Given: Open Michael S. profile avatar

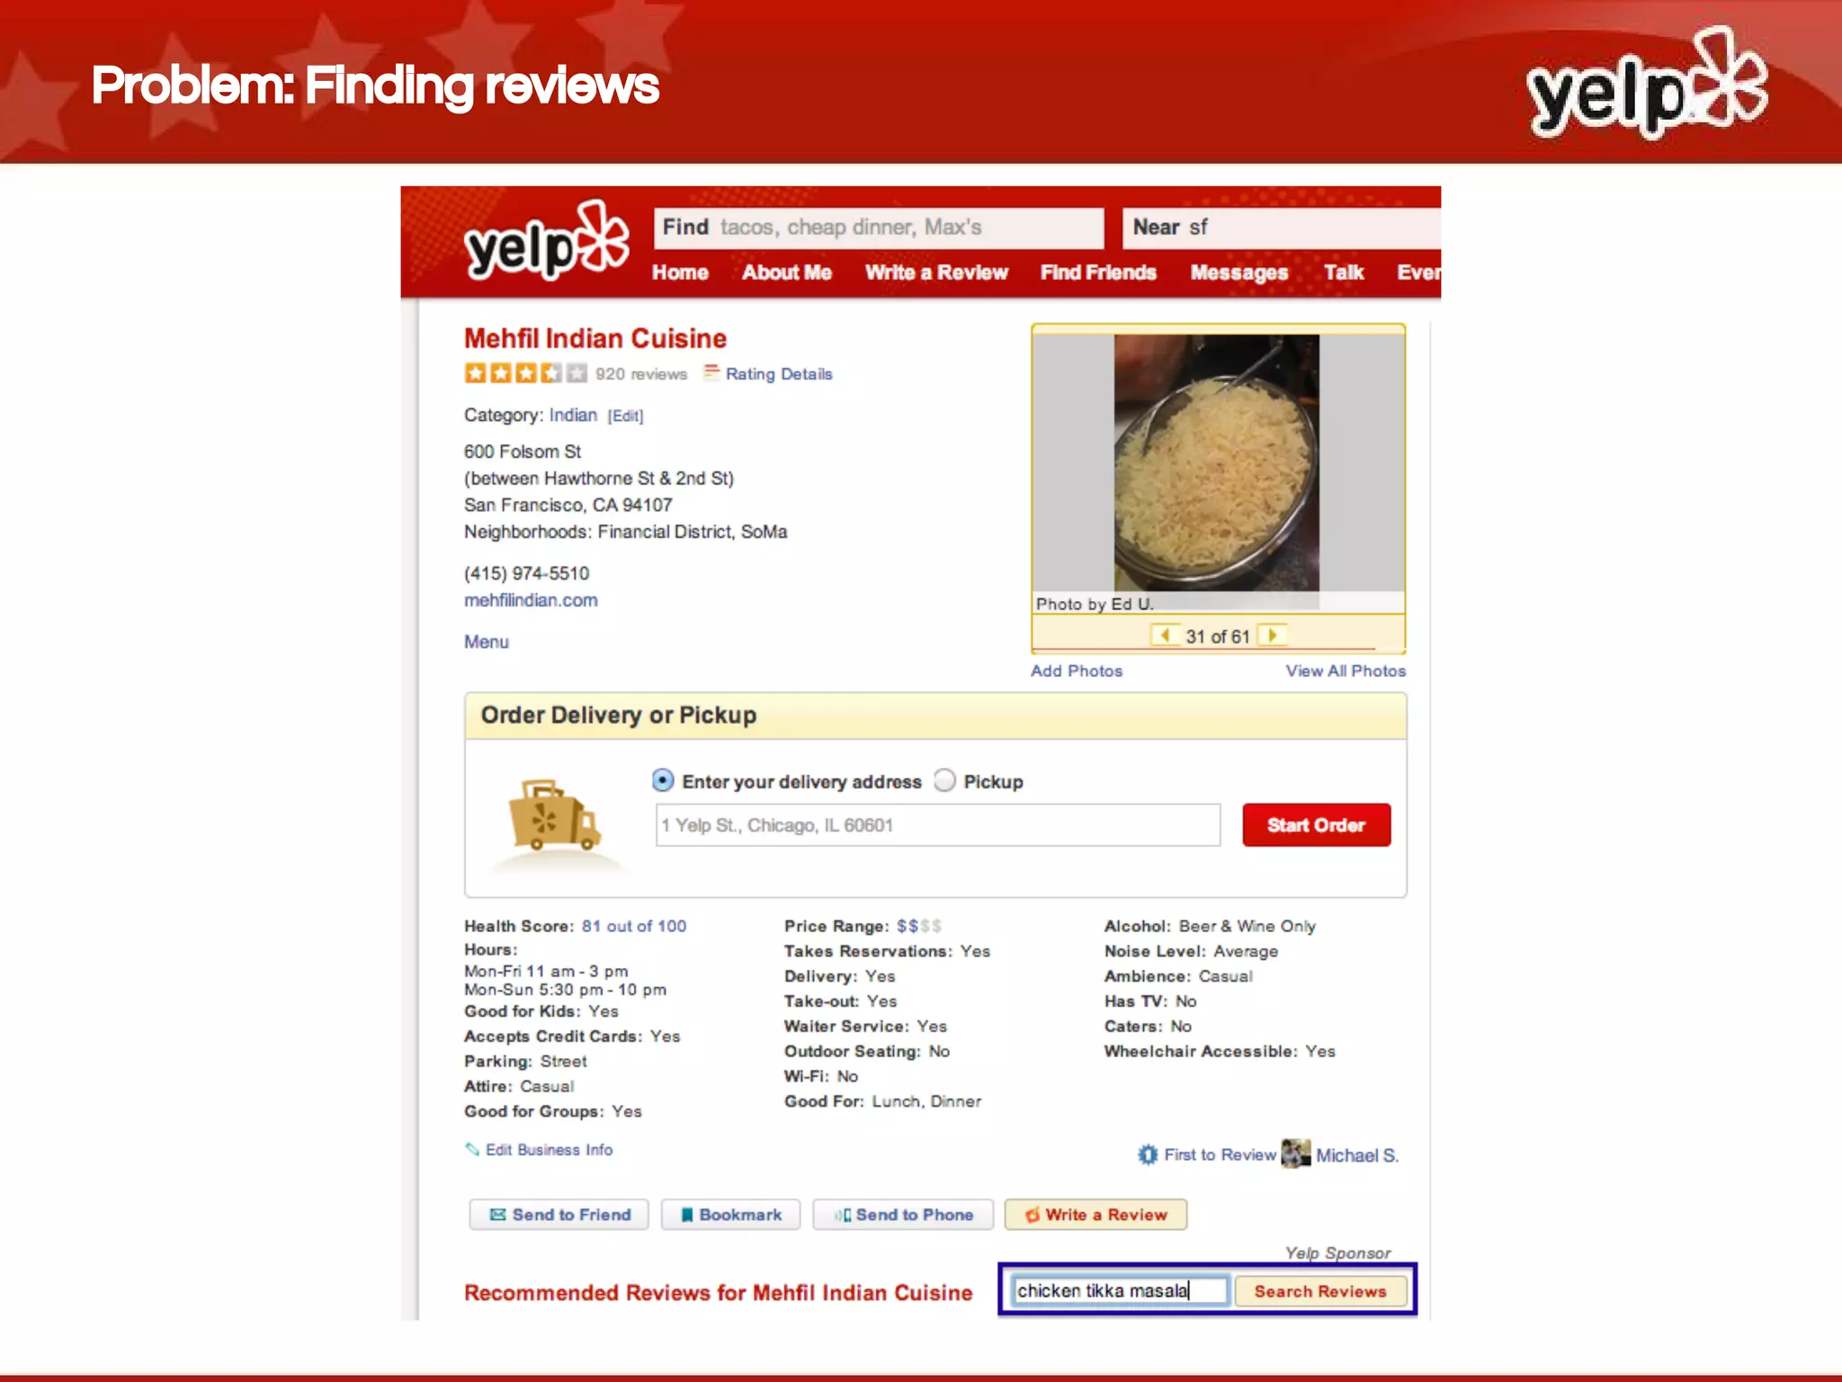Looking at the screenshot, I should point(1295,1153).
